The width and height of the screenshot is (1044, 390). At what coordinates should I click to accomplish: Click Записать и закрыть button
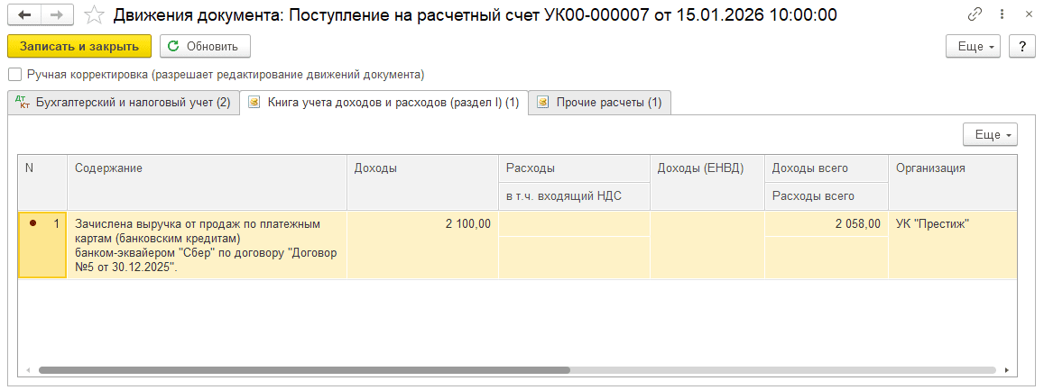coord(79,47)
